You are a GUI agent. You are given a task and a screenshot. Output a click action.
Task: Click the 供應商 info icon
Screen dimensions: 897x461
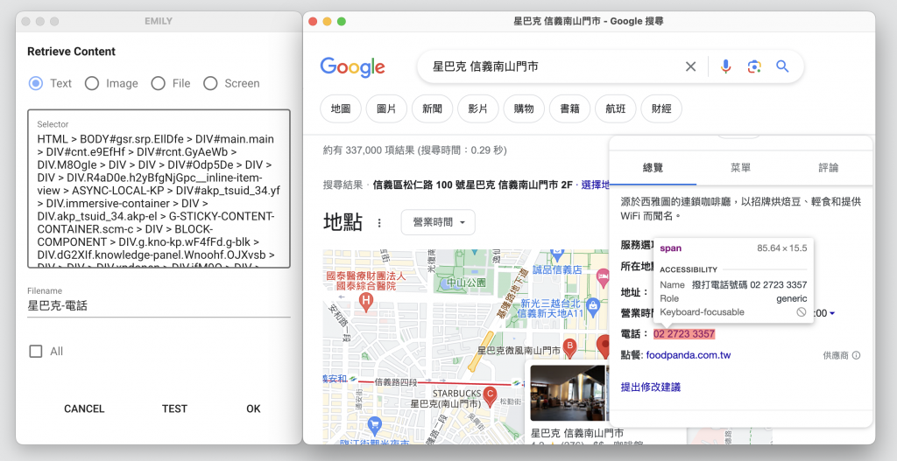coord(856,355)
